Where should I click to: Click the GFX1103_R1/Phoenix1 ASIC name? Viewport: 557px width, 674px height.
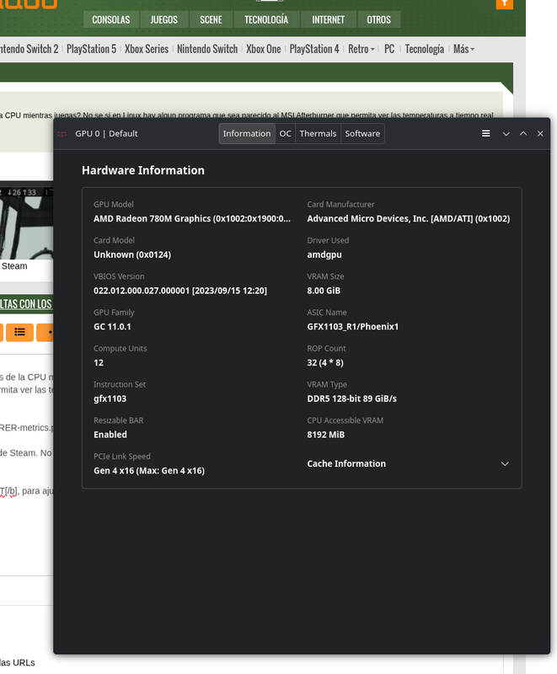point(353,327)
